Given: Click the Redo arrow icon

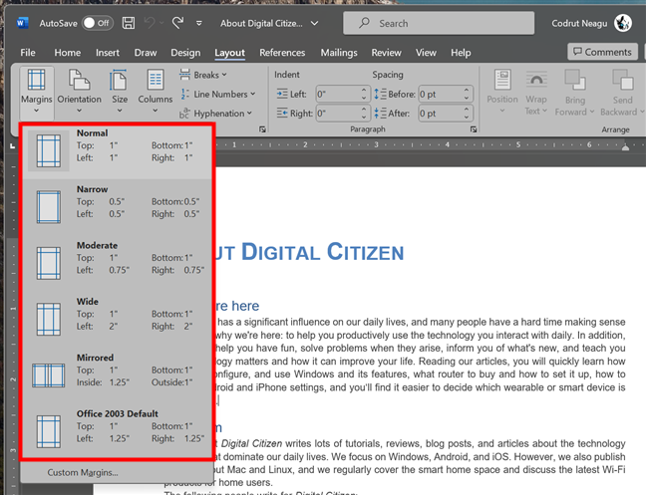Looking at the screenshot, I should tap(177, 23).
